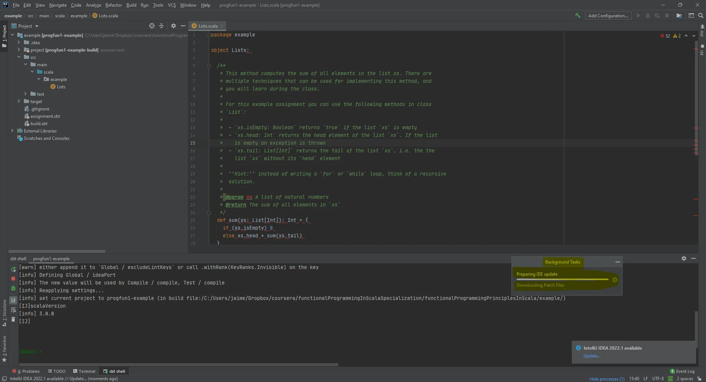Click the Search Everywhere magnifier icon

point(701,15)
